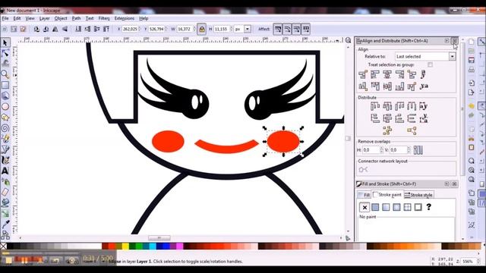The height and width of the screenshot is (273, 486).
Task: Click the X position spinner arrows
Action: tap(140, 29)
